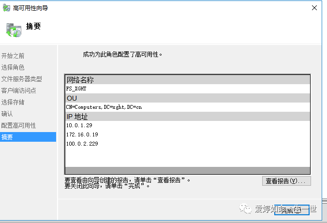Click the 查看报告(V)... button

286,181
